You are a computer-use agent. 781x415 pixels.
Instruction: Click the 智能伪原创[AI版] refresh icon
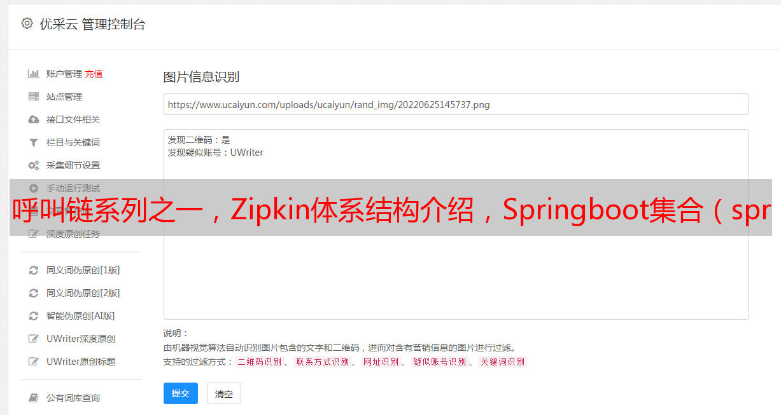[x=34, y=316]
